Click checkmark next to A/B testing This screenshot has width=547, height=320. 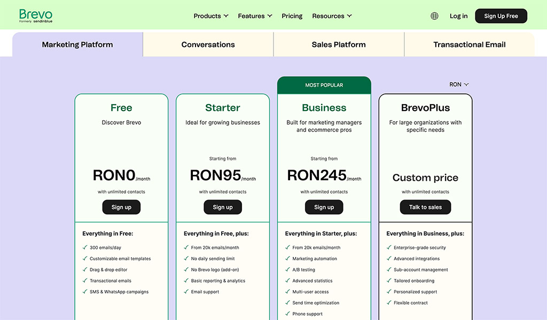tap(287, 270)
